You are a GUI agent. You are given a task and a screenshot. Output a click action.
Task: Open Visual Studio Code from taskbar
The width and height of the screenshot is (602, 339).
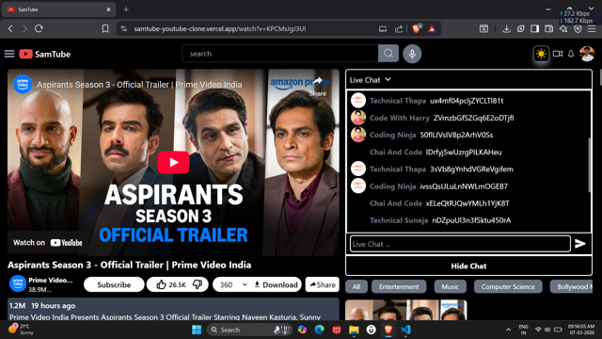(405, 330)
